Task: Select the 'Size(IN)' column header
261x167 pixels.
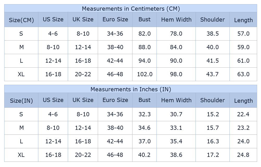Action: [x=21, y=101]
